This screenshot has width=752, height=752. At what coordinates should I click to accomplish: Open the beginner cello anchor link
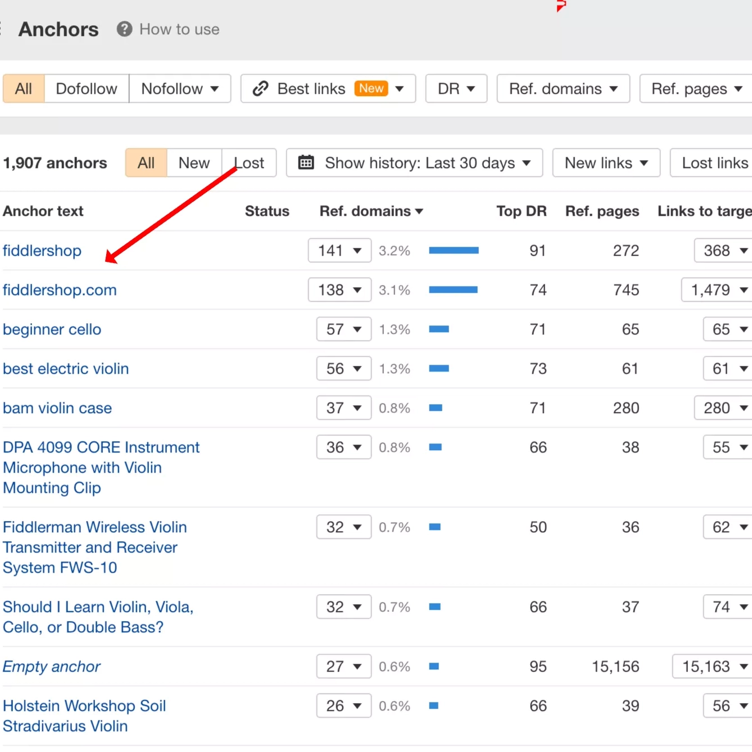pos(52,329)
